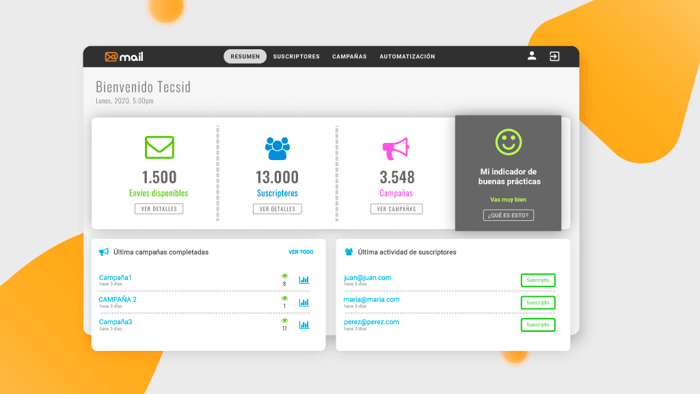This screenshot has height=394, width=700.
Task: Click the mail logo in header
Action: click(x=124, y=57)
